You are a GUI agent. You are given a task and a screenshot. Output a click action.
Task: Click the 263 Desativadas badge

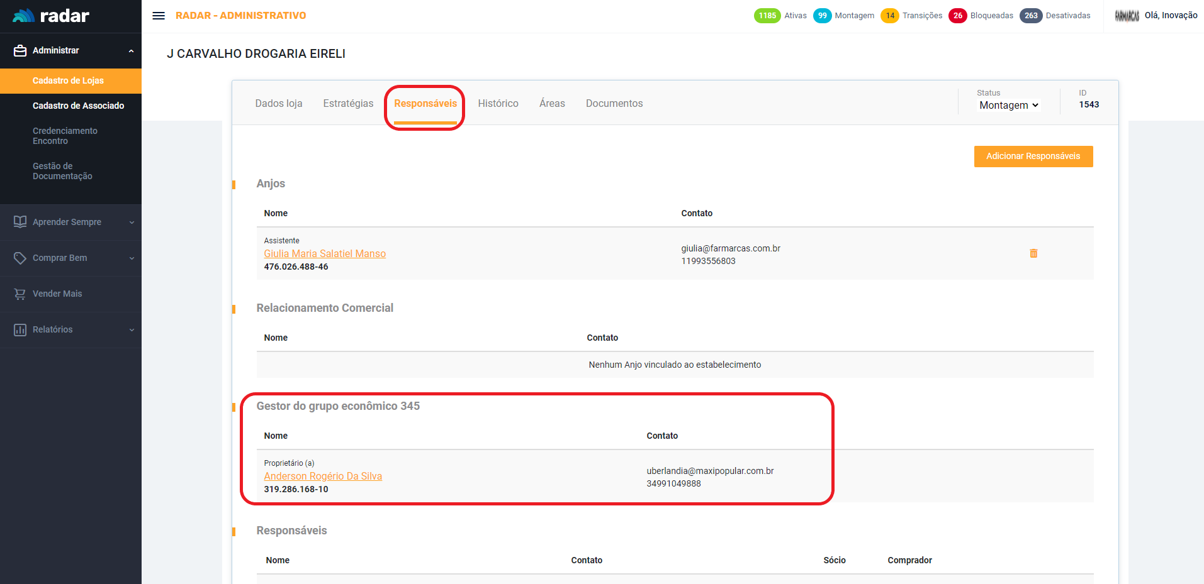1030,16
